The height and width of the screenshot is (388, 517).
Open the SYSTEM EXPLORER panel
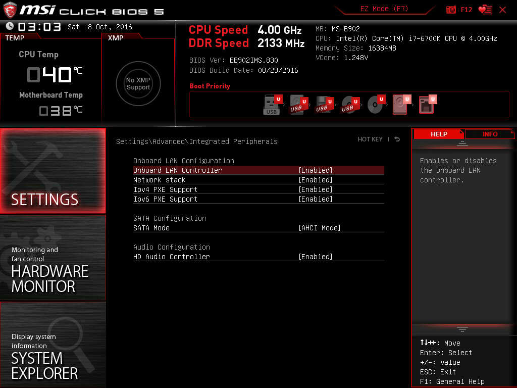tap(53, 345)
